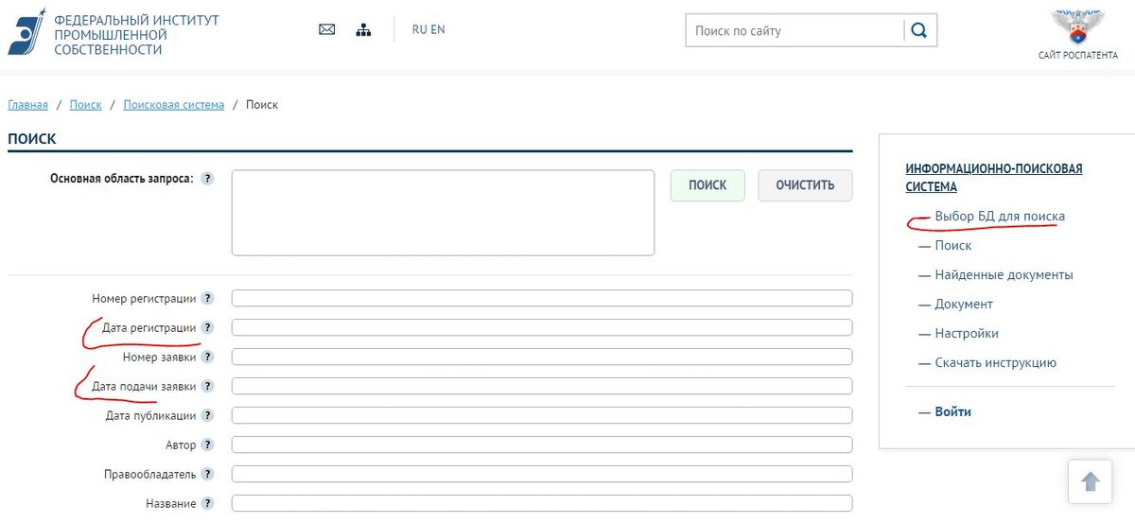The height and width of the screenshot is (523, 1135).
Task: Click the ФЕДЕРАЛЬНЫЙ ИНСТИТУТ ПРОМЫШЛЕННОЙ СОБСТВЕННОСТИ title
Action: [x=136, y=35]
